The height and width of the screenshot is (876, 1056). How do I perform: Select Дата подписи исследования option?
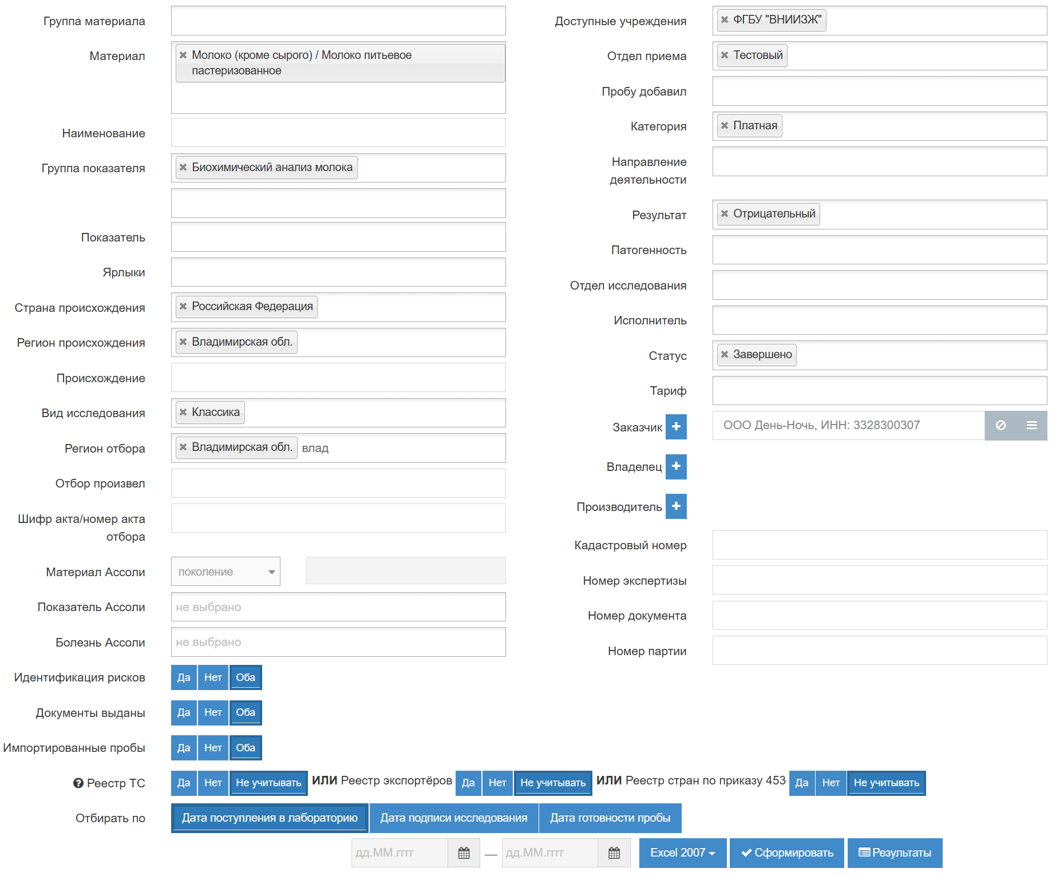[x=453, y=818]
